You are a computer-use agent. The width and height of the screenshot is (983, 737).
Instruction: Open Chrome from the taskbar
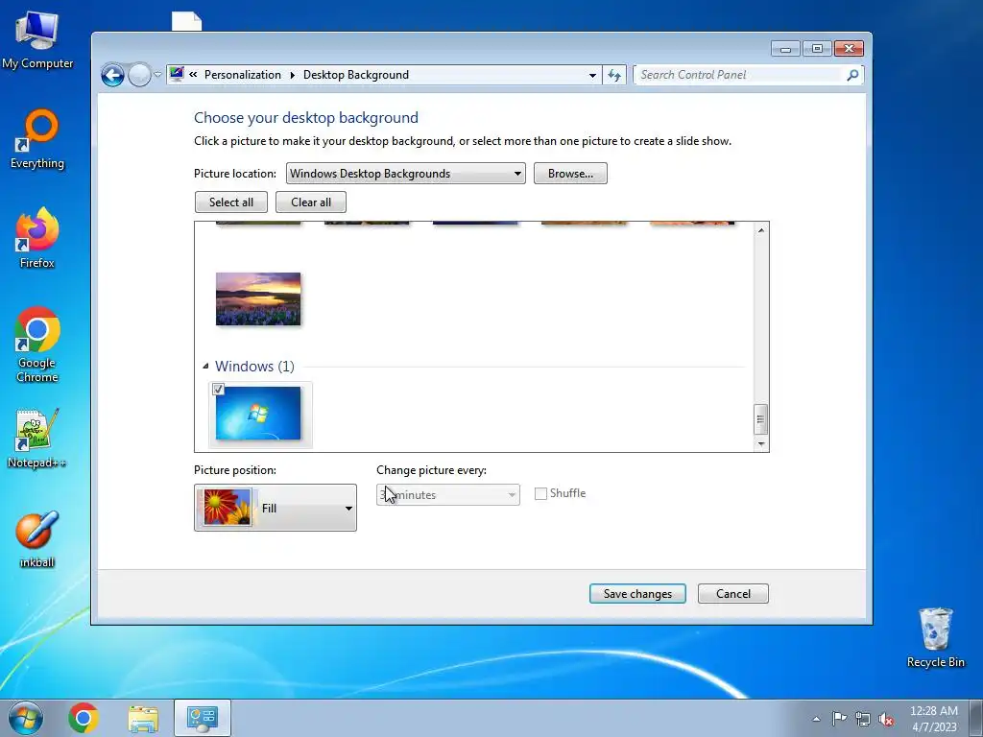pyautogui.click(x=84, y=718)
